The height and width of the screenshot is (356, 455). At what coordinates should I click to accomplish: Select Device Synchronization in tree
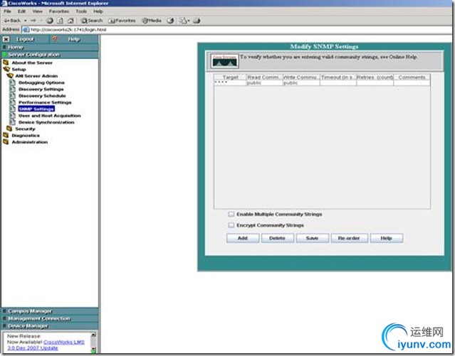(46, 122)
